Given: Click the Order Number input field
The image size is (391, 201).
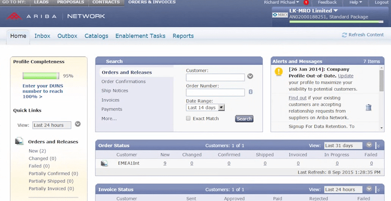Looking at the screenshot, I should [215, 92].
